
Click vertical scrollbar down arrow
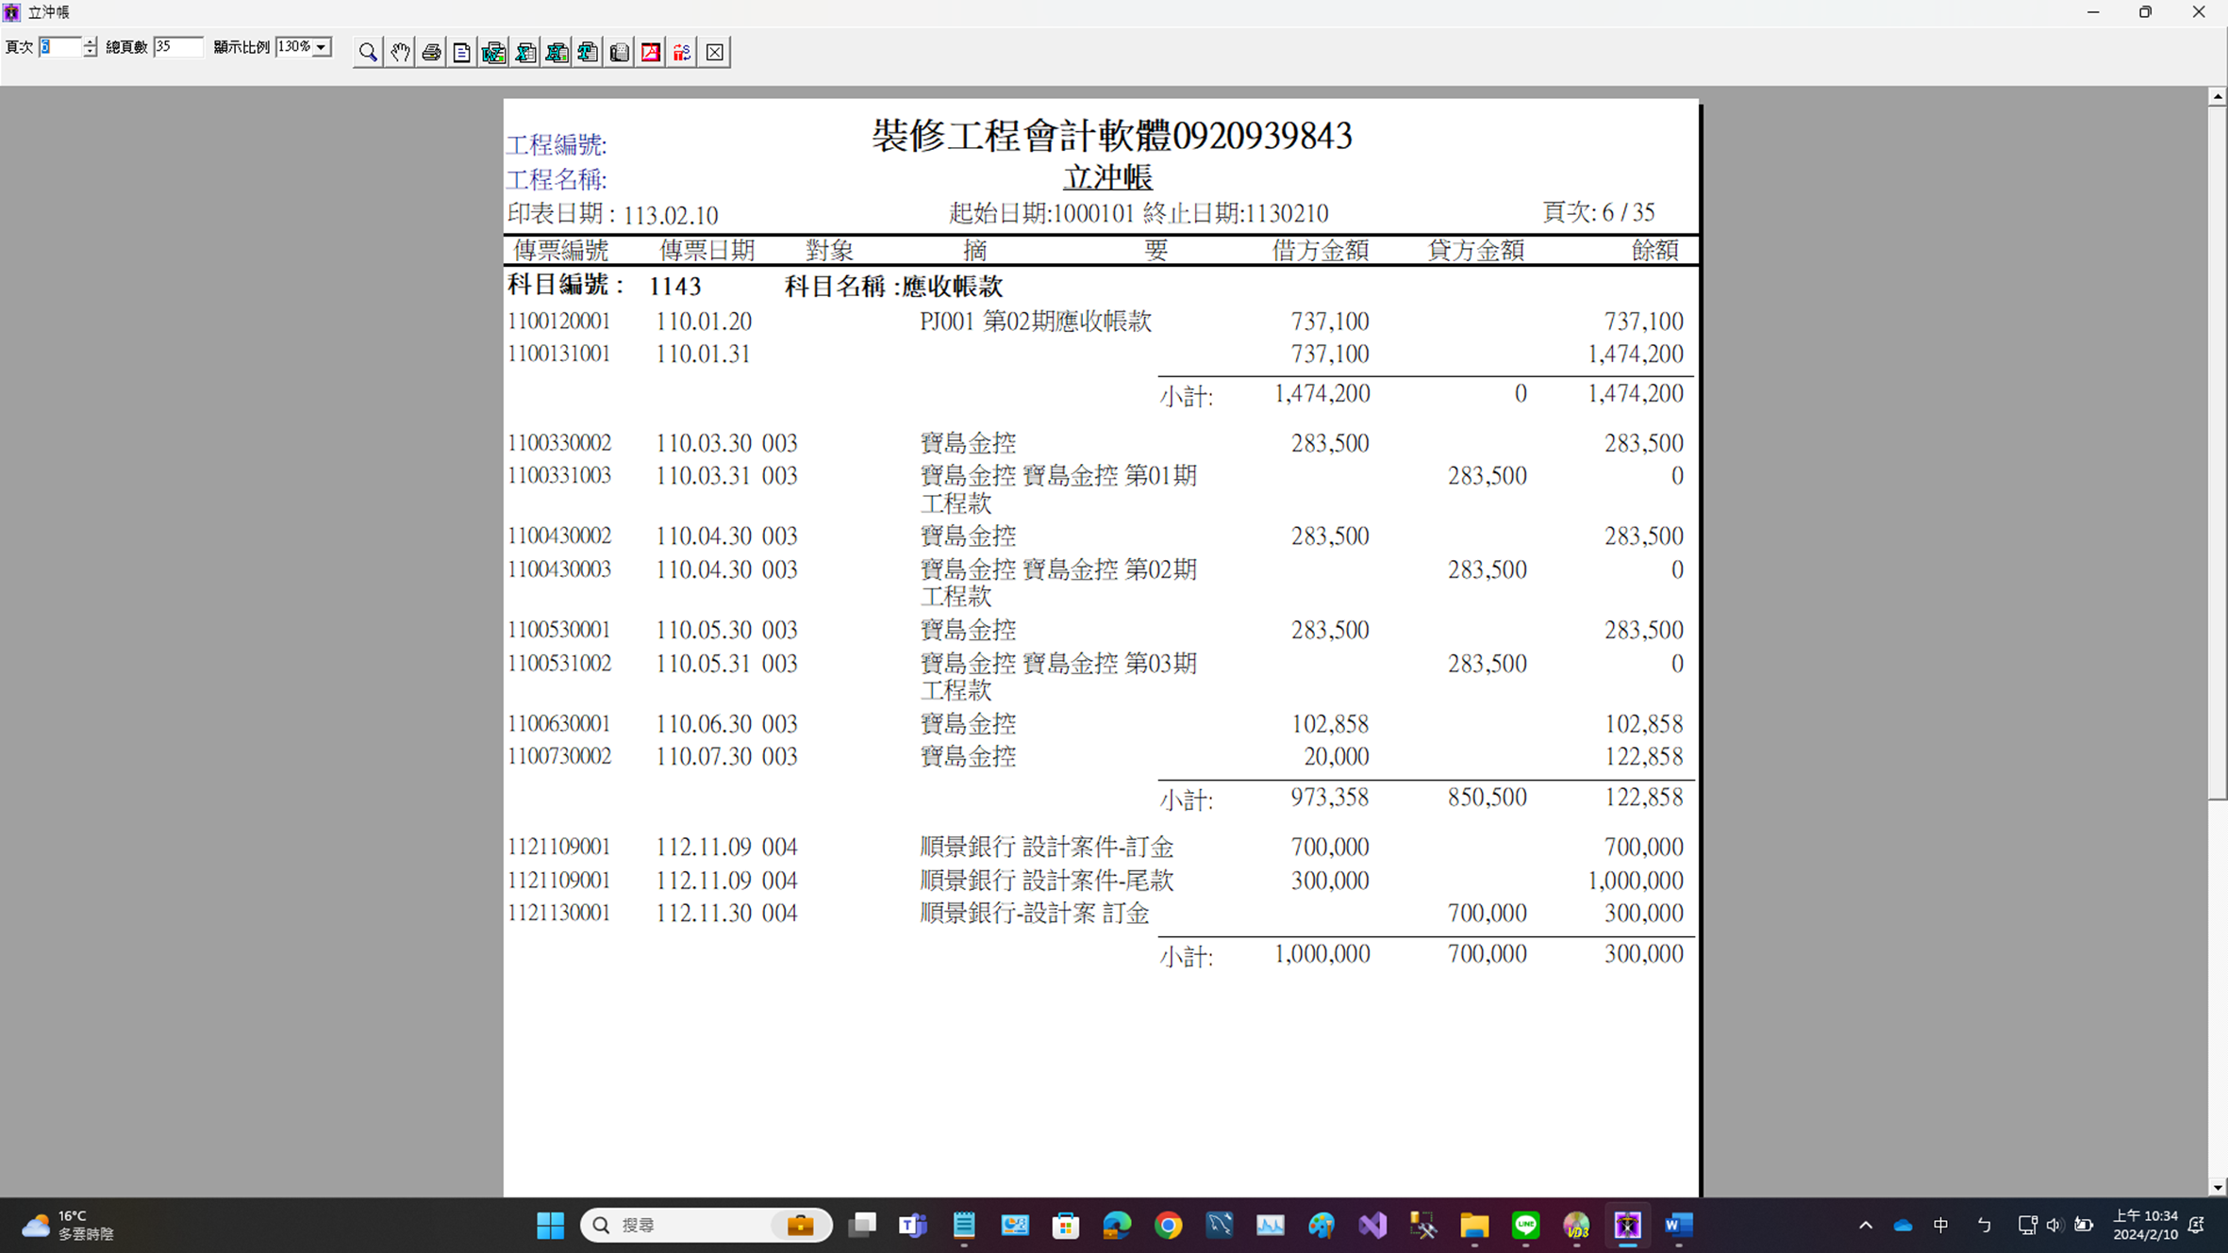click(x=2217, y=1187)
